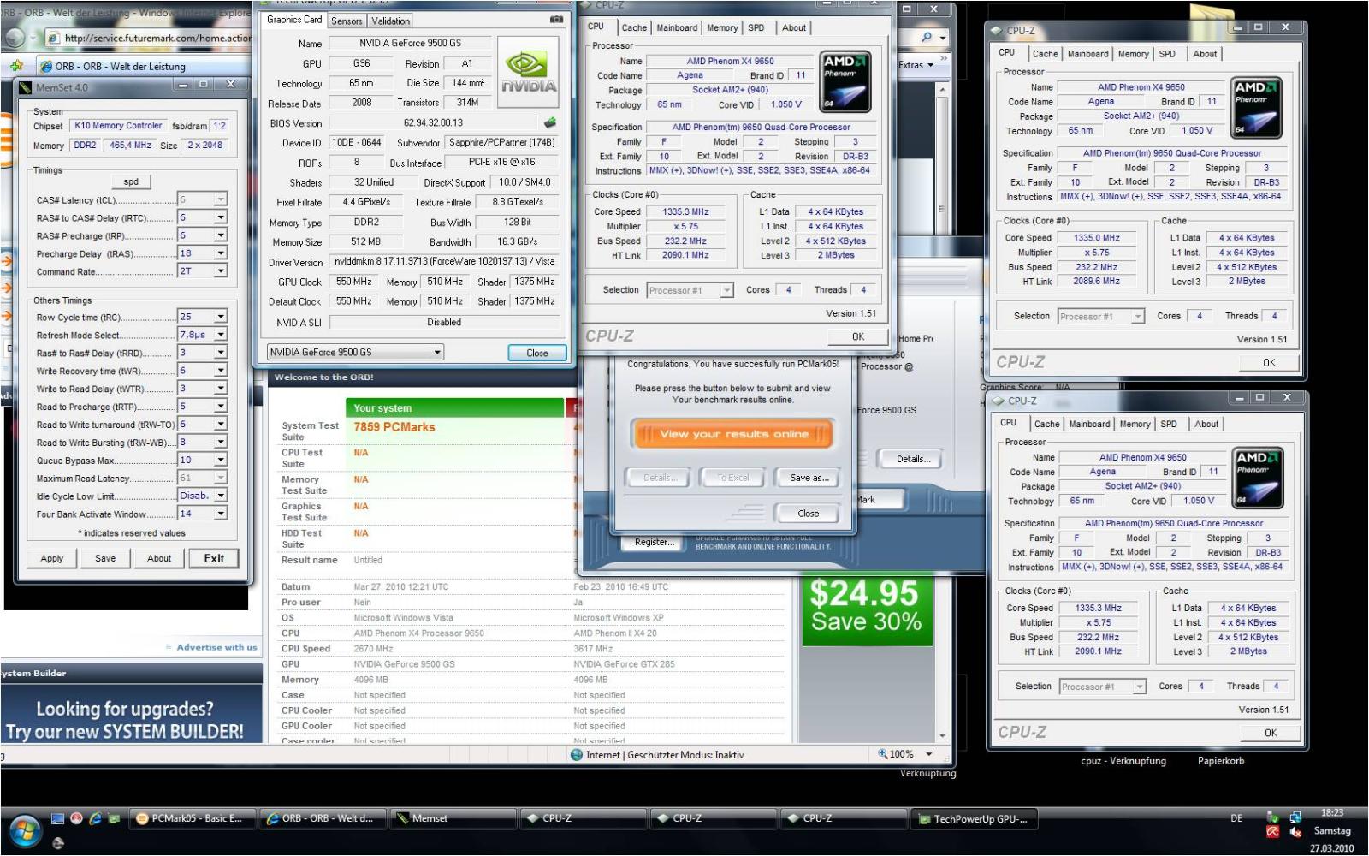Viewport: 1369px width, 856px height.
Task: Open the Refresh Mode Select dropdown
Action: (x=220, y=335)
